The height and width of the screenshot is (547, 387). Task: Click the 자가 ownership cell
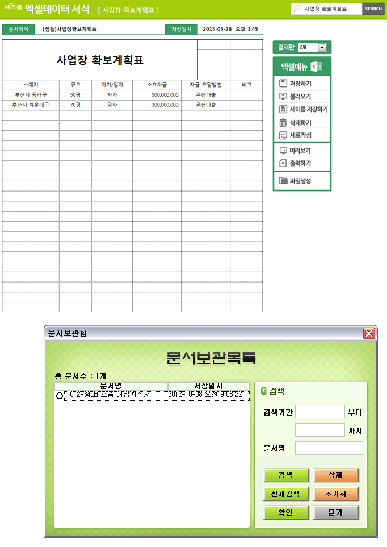112,95
